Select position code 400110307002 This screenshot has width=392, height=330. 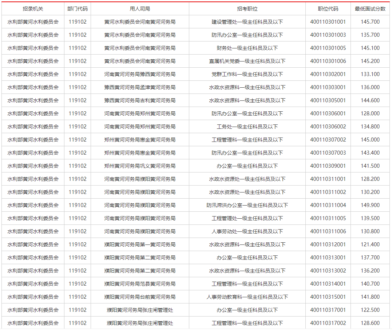(328, 140)
